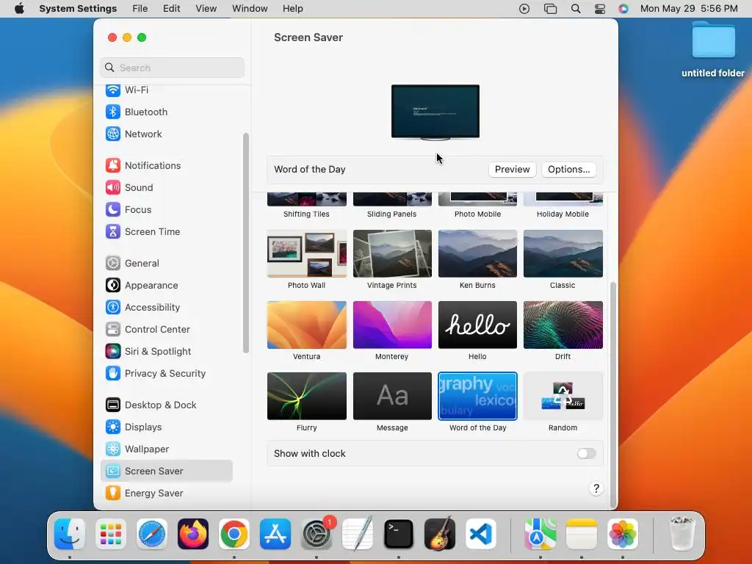Image resolution: width=752 pixels, height=564 pixels.
Task: Select the Accessibility icon
Action: (x=112, y=308)
